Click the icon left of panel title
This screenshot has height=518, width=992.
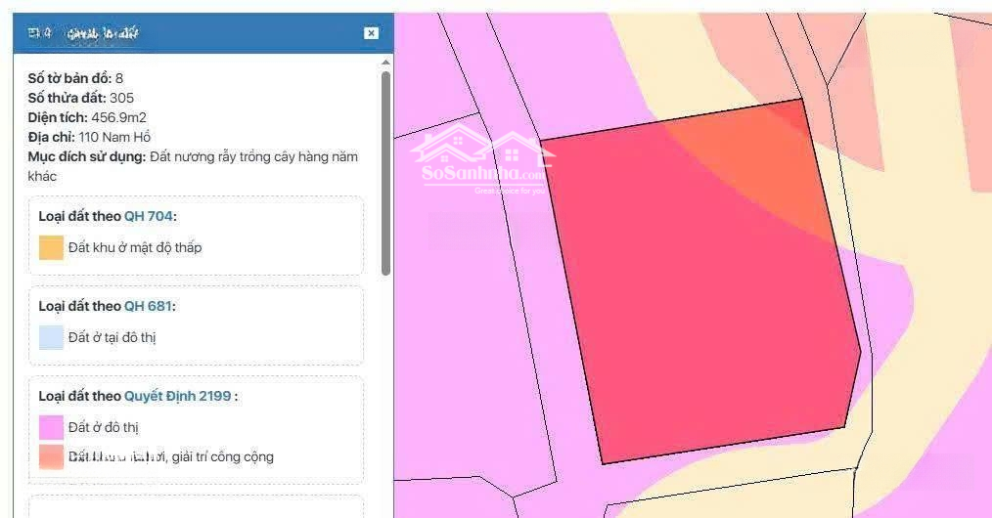click(x=34, y=33)
